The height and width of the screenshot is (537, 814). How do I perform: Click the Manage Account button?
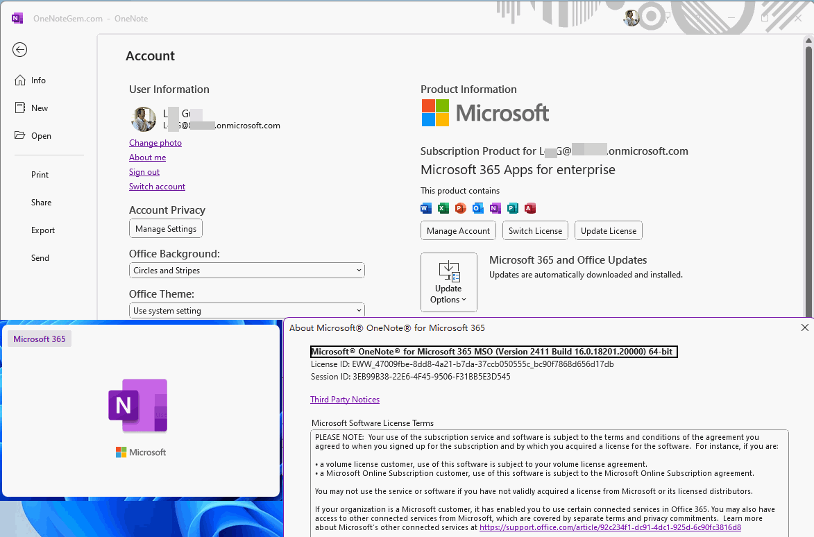click(x=459, y=231)
